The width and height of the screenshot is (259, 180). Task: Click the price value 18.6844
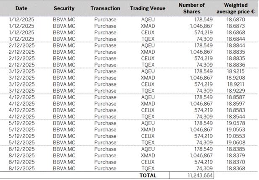point(236,39)
